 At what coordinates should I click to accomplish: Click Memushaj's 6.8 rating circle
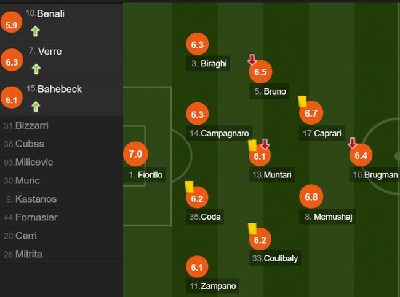[x=311, y=196]
